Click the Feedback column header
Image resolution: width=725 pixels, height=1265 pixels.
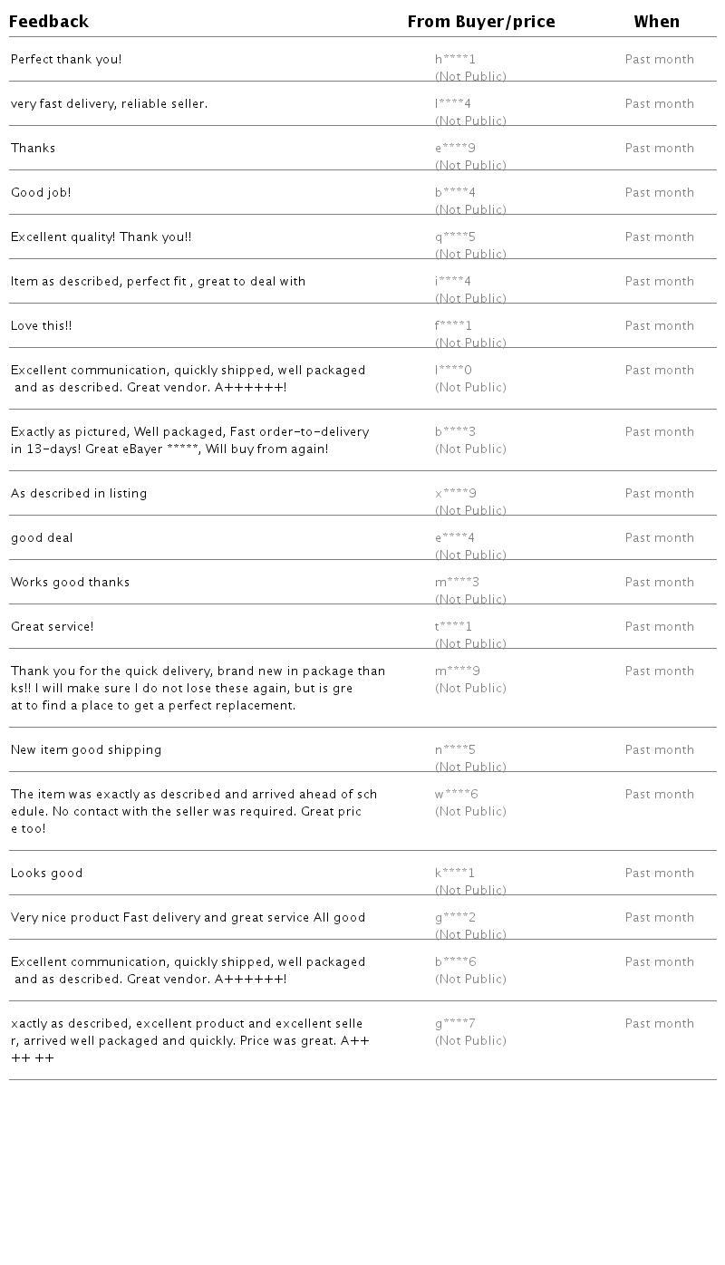coord(49,22)
